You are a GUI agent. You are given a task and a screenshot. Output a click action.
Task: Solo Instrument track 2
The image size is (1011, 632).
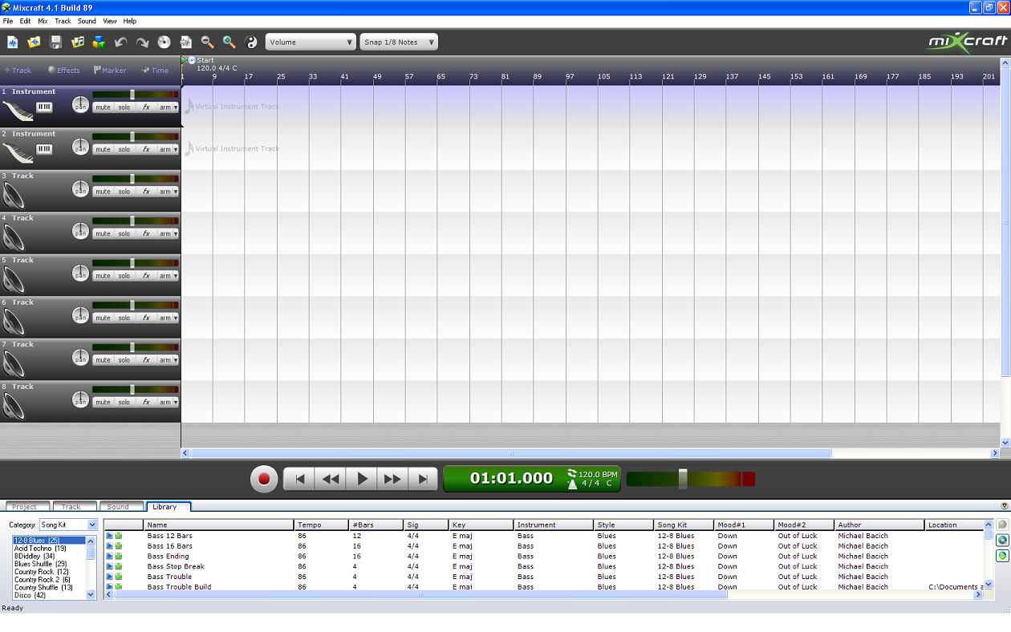[x=124, y=149]
